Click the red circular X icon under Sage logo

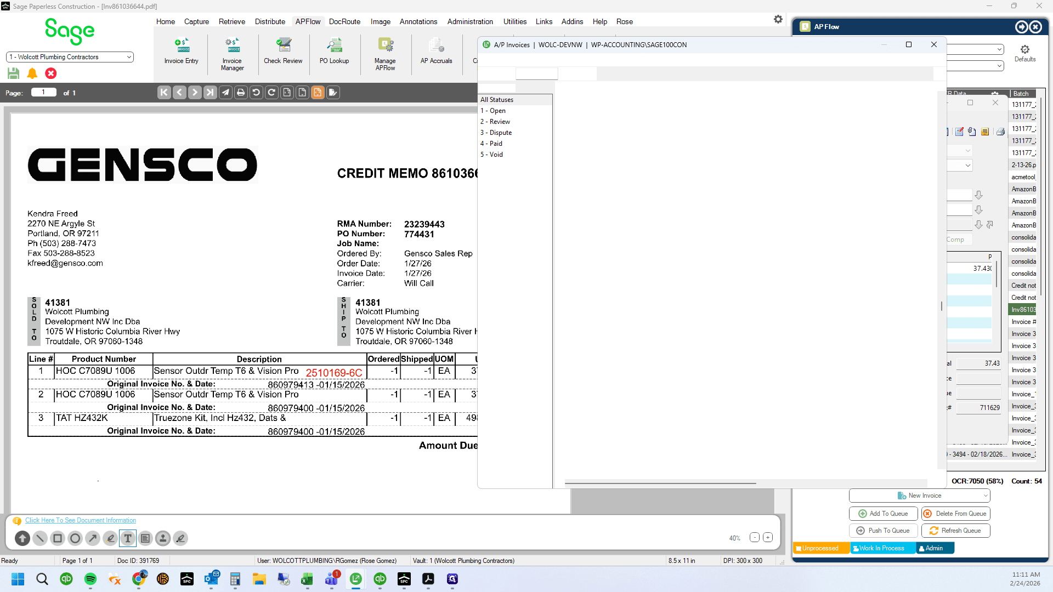51,73
